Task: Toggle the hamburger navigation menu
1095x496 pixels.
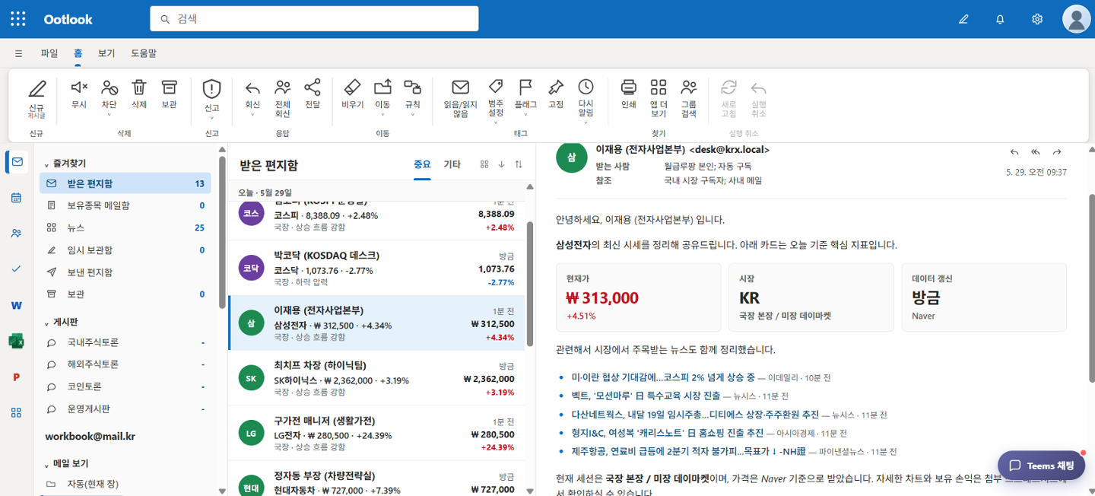Action: coord(18,53)
